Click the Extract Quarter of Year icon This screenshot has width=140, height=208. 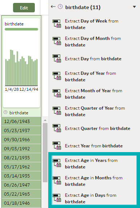pos(57,111)
